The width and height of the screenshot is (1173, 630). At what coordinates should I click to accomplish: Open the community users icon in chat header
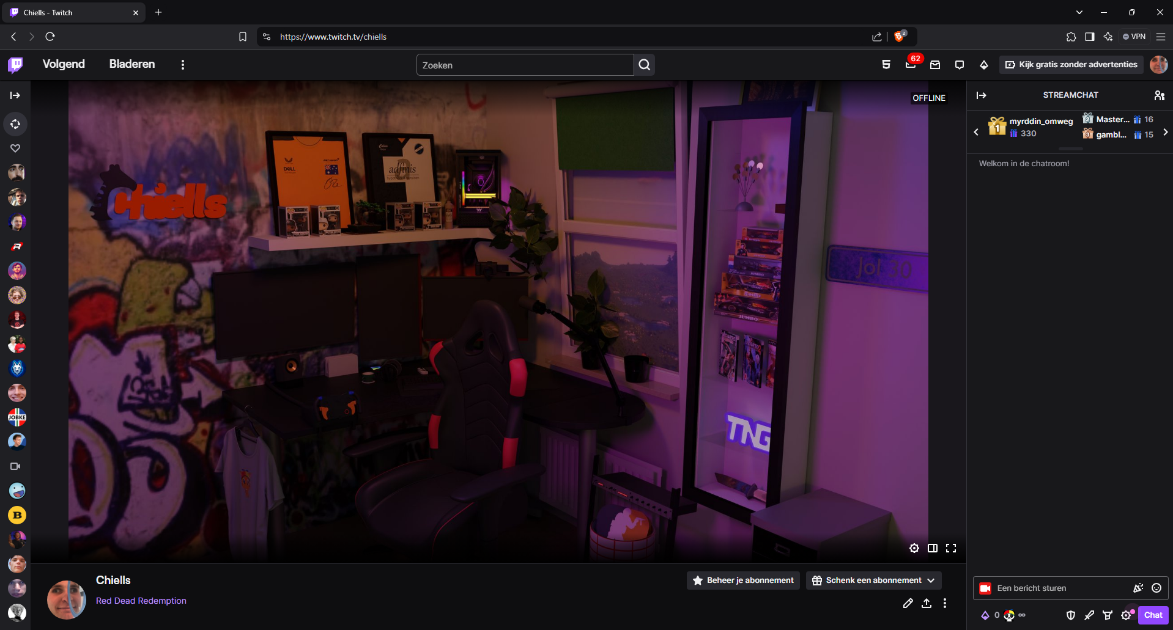click(x=1159, y=95)
